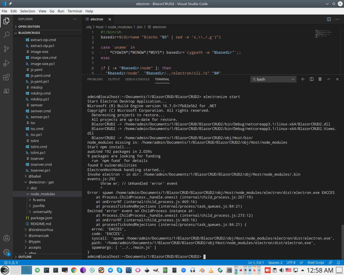Switch to the Output panel tab
The width and height of the screenshot is (344, 275).
(114, 79)
